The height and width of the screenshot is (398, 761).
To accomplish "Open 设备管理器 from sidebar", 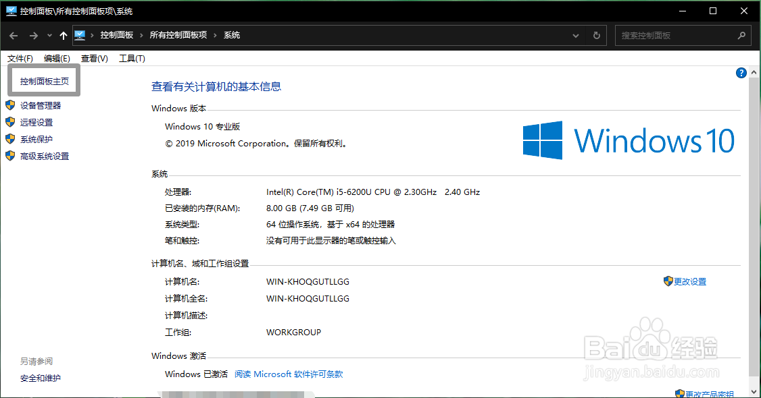I will coord(41,105).
